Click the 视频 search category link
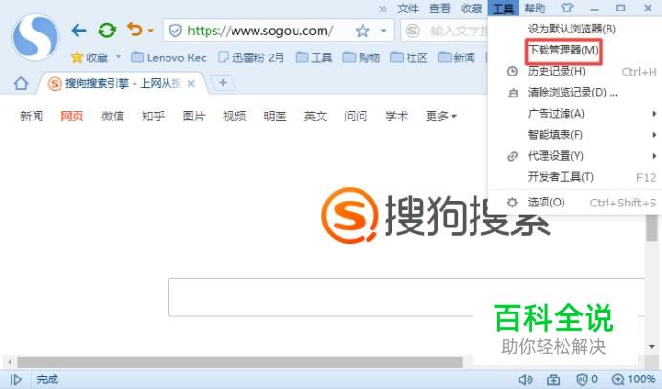 (234, 116)
